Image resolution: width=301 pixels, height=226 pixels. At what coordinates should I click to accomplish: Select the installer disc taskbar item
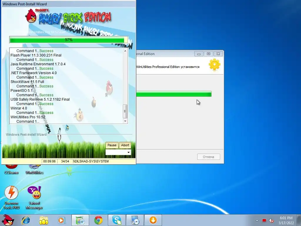[135, 220]
